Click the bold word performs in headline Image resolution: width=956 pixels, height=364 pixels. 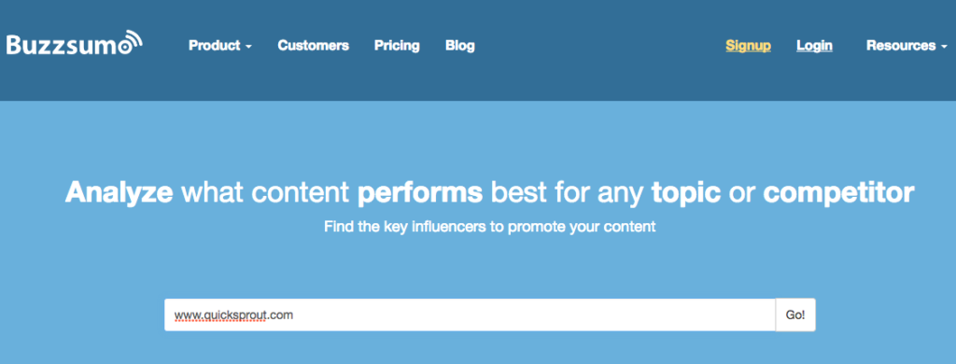tap(420, 192)
